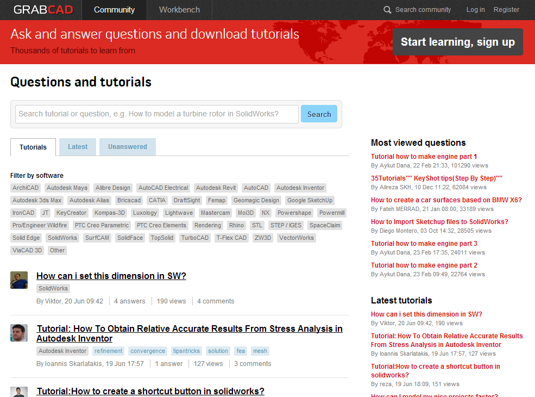Open Viktor's avatar thumbnail

(x=19, y=280)
